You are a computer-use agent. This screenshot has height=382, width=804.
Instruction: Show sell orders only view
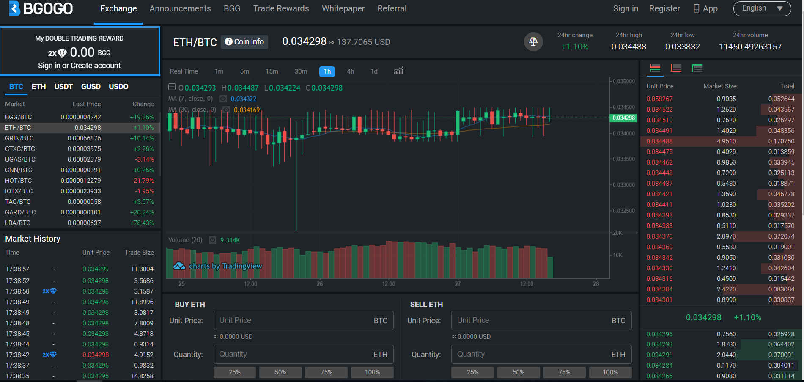676,68
